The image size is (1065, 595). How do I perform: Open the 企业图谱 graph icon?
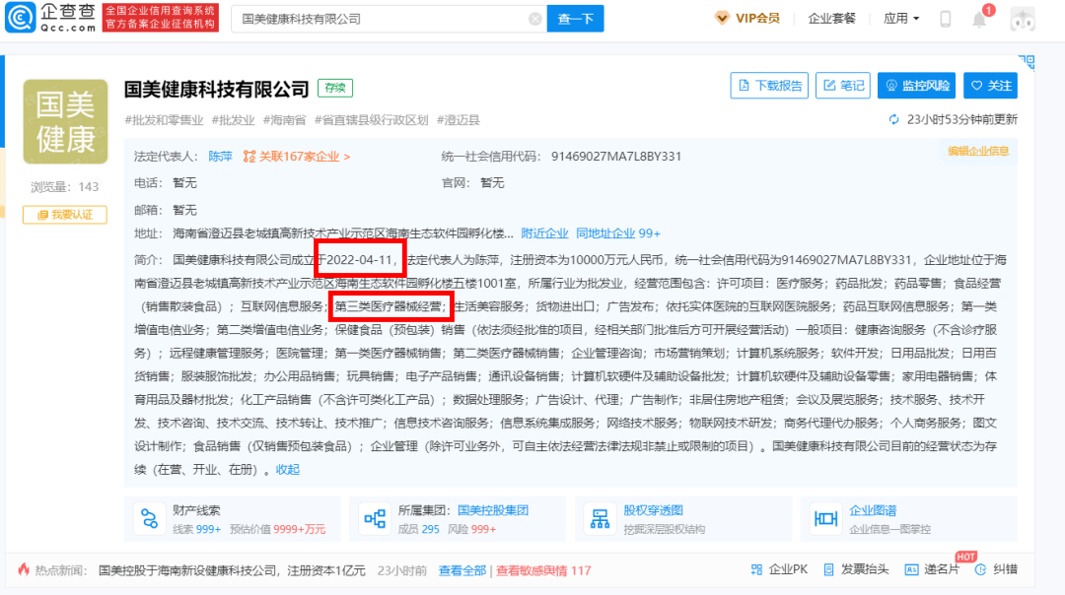click(x=823, y=518)
